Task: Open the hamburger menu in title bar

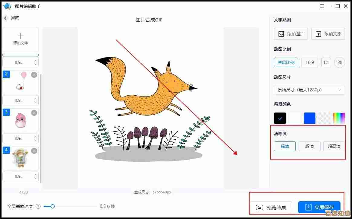Action: point(322,6)
